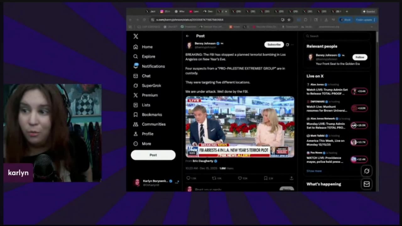Viewport: 402px width, 226px height.
Task: Like the post with the heart icon
Action: pyautogui.click(x=240, y=178)
